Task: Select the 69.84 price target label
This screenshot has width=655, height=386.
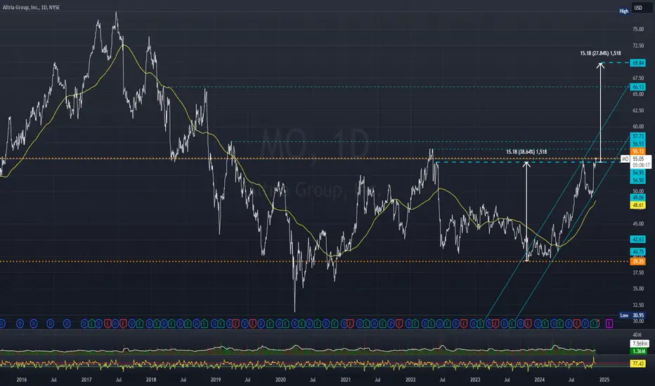Action: tap(638, 63)
